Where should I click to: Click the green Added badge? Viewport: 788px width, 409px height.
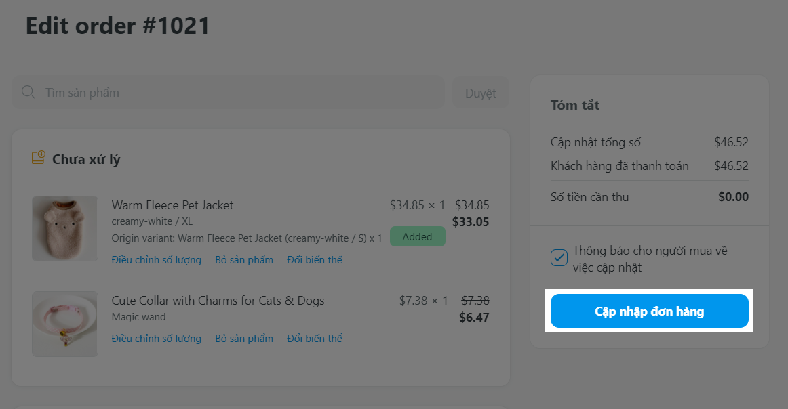tap(417, 236)
